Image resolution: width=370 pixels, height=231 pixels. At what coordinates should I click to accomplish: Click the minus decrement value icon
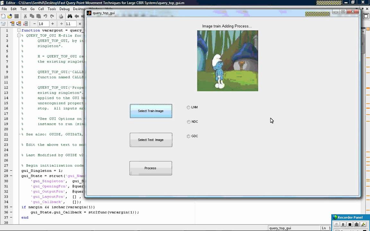(x=34, y=24)
